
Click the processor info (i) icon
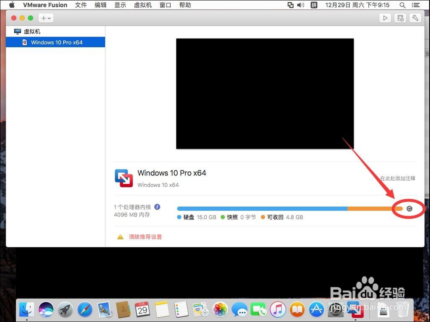(x=157, y=207)
